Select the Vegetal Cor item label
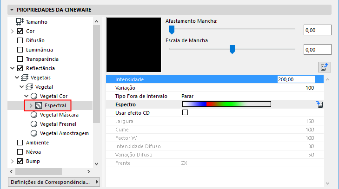339x189 pixels. tap(54, 96)
